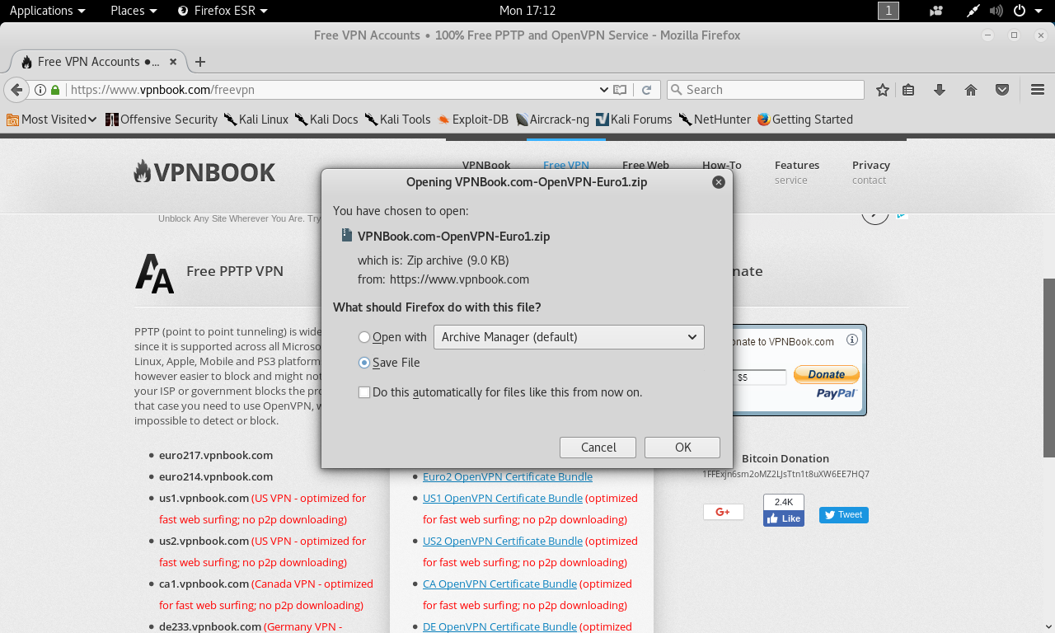Open the How-To nav item
Image resolution: width=1055 pixels, height=633 pixels.
point(722,165)
